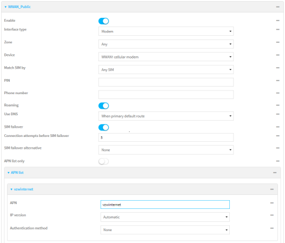This screenshot has width=285, height=243.
Task: Click the APN text field containing vzwinternet
Action: [x=165, y=205]
